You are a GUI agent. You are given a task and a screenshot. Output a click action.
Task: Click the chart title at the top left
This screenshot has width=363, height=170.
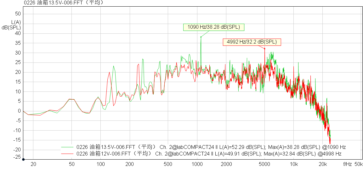pos(64,3)
